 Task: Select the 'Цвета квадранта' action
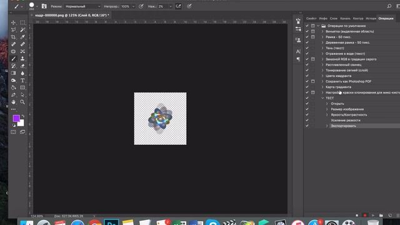(x=338, y=76)
